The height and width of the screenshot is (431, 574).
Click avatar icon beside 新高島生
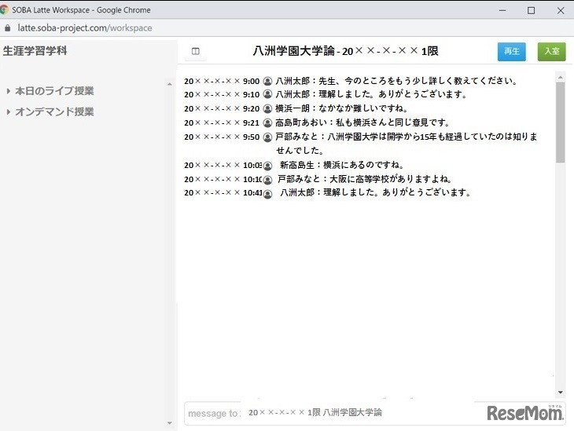click(x=267, y=166)
